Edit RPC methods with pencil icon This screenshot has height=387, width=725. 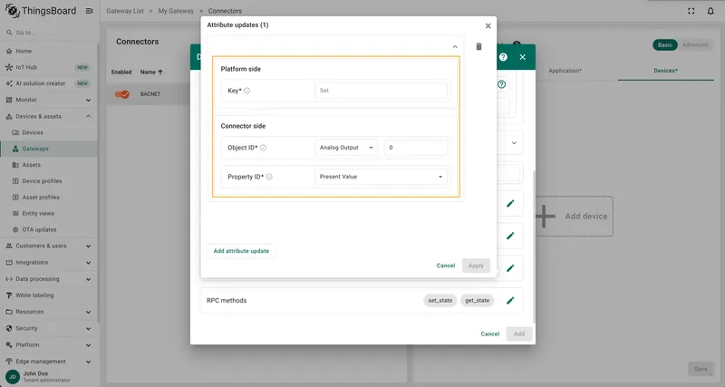pos(510,301)
